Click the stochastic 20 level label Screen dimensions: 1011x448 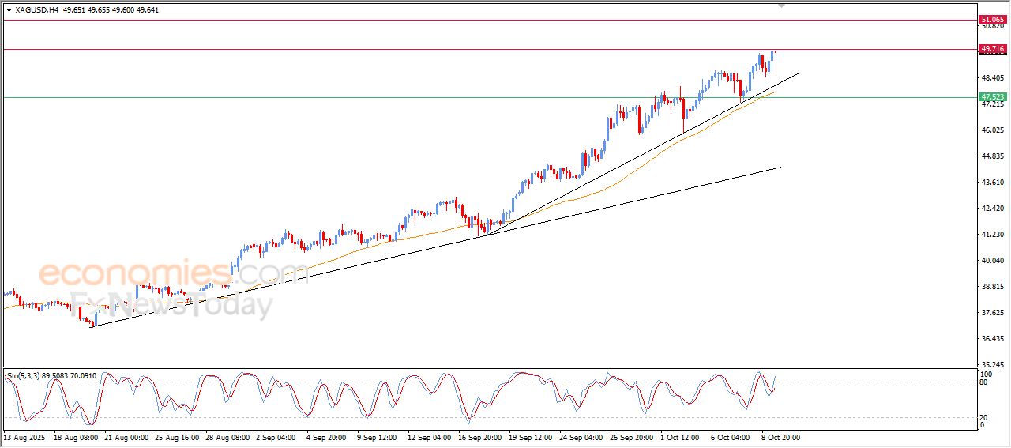984,417
